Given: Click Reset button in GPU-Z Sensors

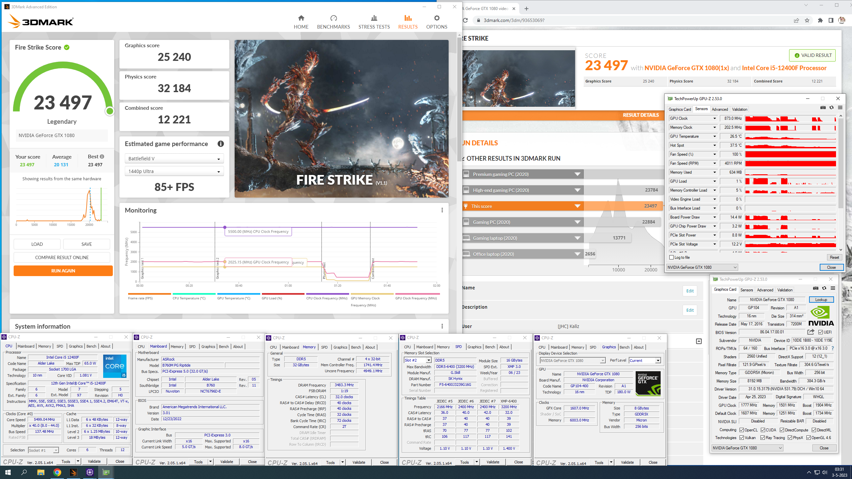Looking at the screenshot, I should [834, 257].
